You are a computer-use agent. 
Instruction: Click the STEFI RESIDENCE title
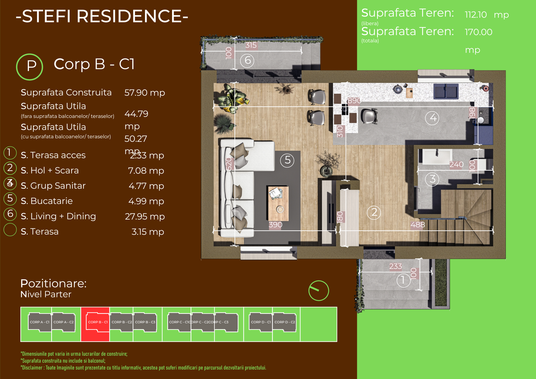pyautogui.click(x=102, y=16)
